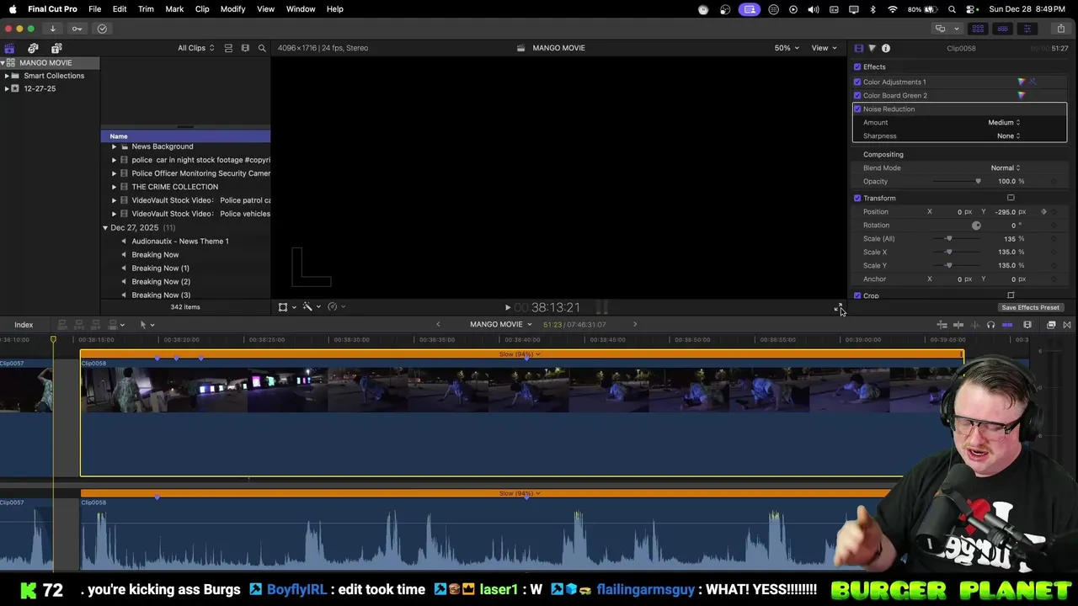Viewport: 1078px width, 606px height.
Task: Open Color Board Green 2 color icon
Action: click(x=1022, y=95)
